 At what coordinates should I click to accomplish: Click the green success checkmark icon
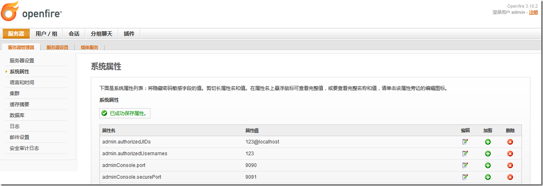point(104,113)
